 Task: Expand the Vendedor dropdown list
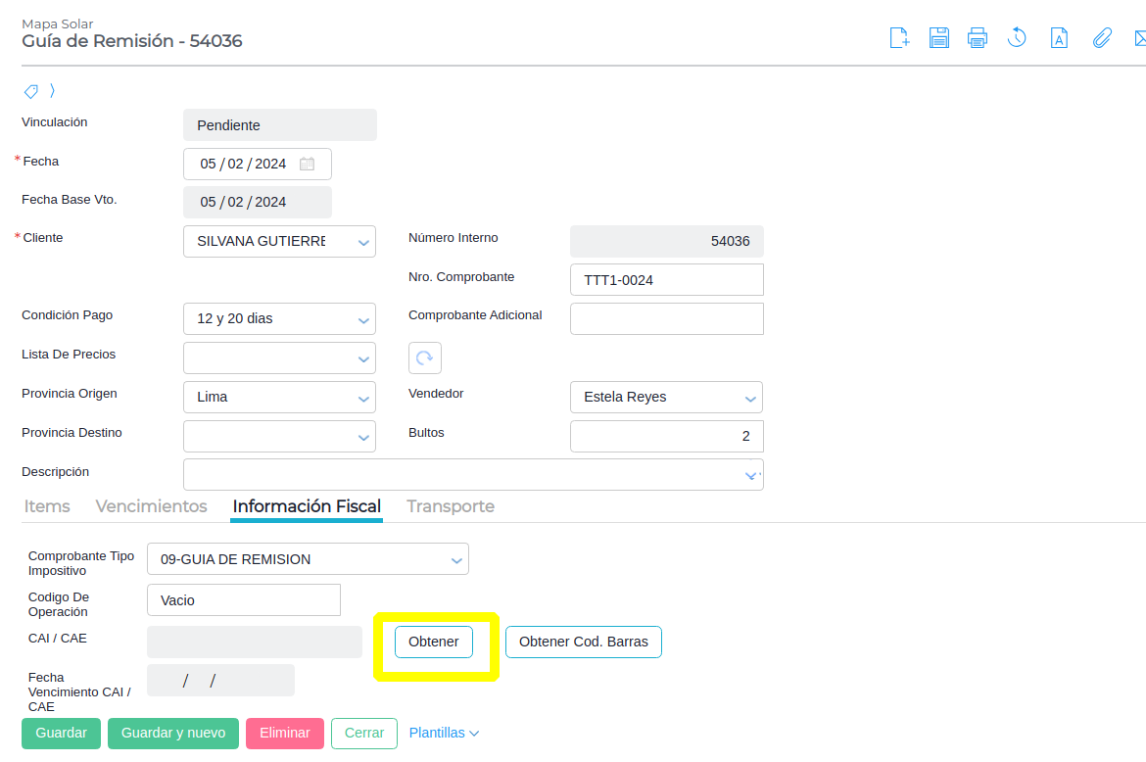coord(749,398)
